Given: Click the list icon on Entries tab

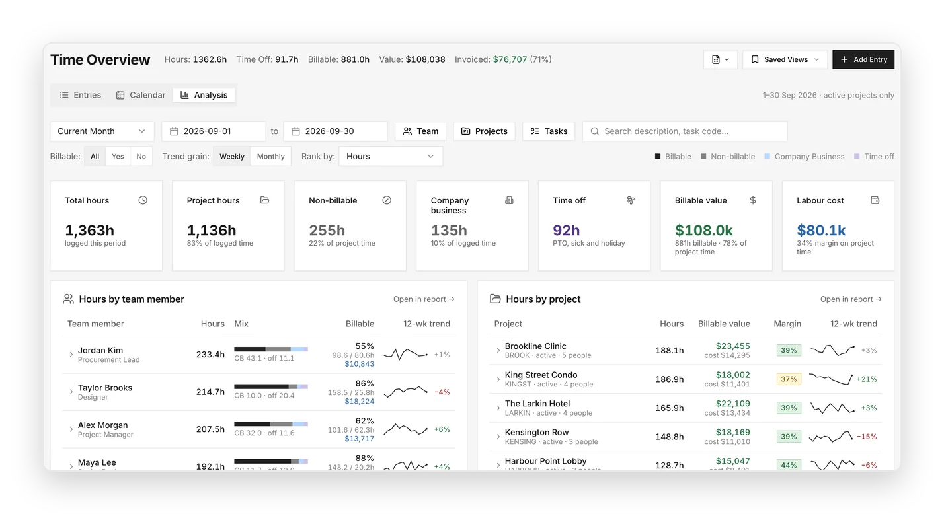Looking at the screenshot, I should (x=64, y=95).
